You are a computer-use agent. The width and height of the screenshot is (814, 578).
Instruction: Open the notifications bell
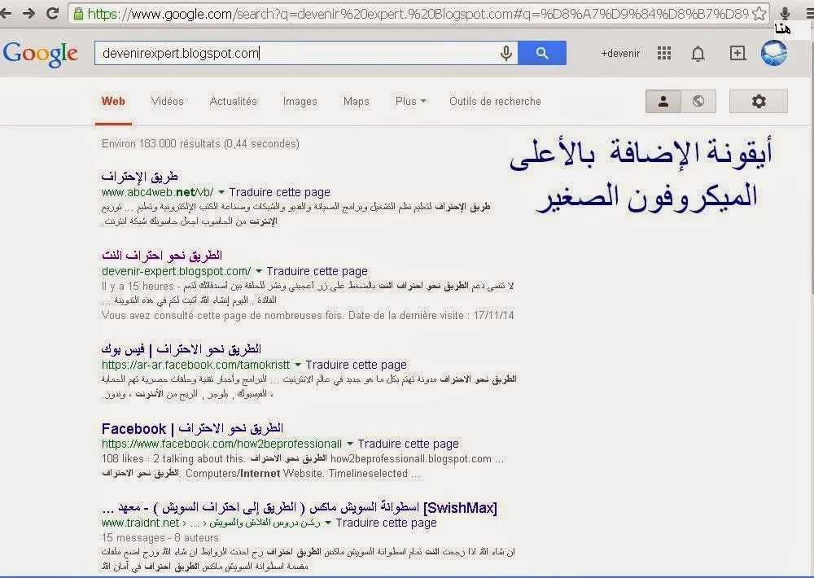[698, 54]
